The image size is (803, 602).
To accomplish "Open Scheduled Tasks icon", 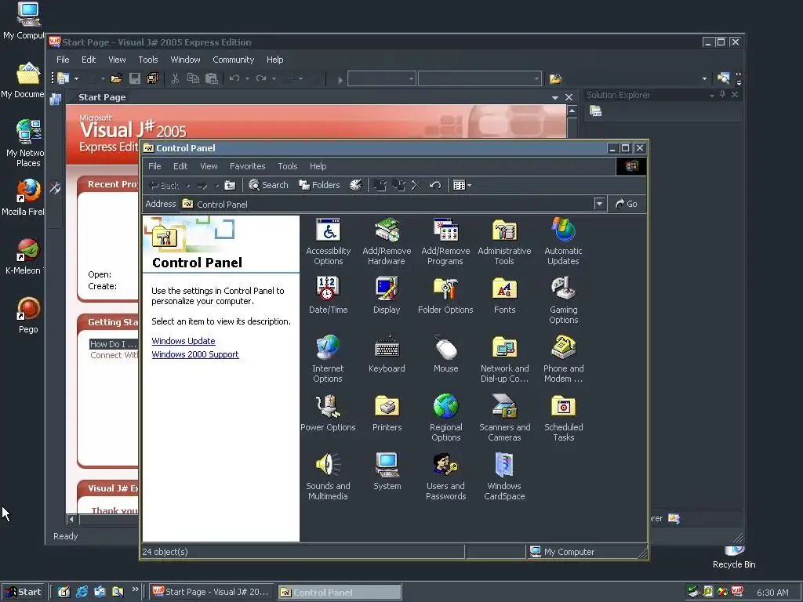I will click(x=563, y=418).
